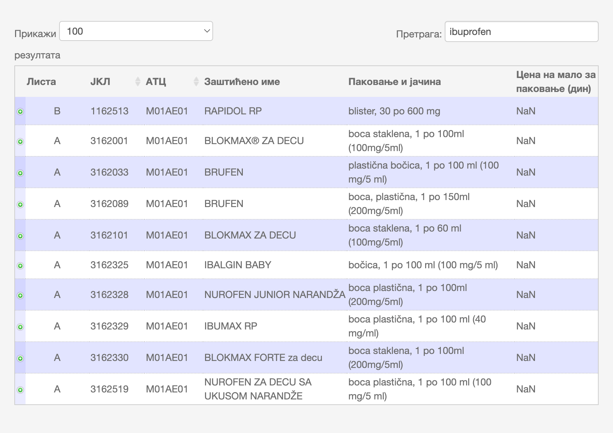
Task: Expand row details for RAPIDOL RP
Action: (x=20, y=112)
